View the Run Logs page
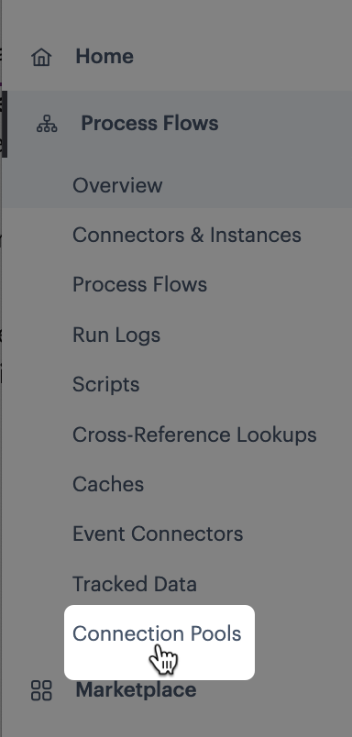This screenshot has height=737, width=352. point(116,335)
